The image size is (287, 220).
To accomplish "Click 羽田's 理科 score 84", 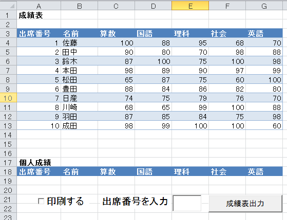I will 190,116.
